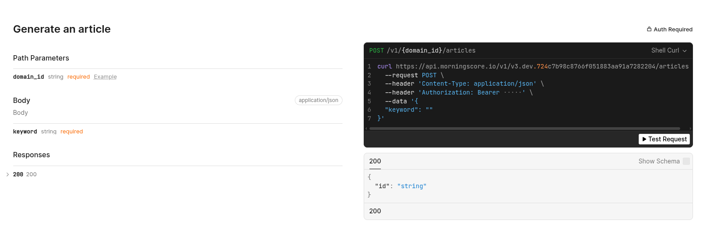This screenshot has height=231, width=704.
Task: Click the keyword body parameter name
Action: (x=25, y=132)
